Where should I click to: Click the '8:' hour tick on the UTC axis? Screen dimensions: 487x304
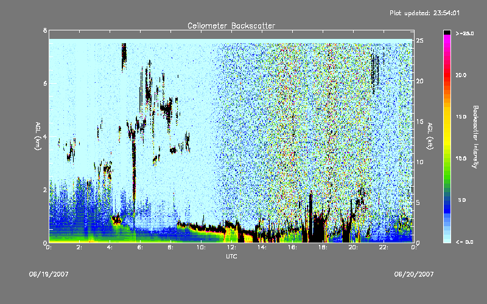click(171, 247)
